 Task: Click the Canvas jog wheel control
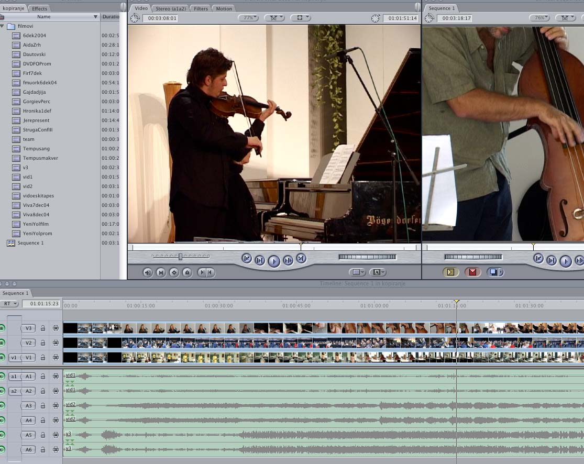coord(473,257)
